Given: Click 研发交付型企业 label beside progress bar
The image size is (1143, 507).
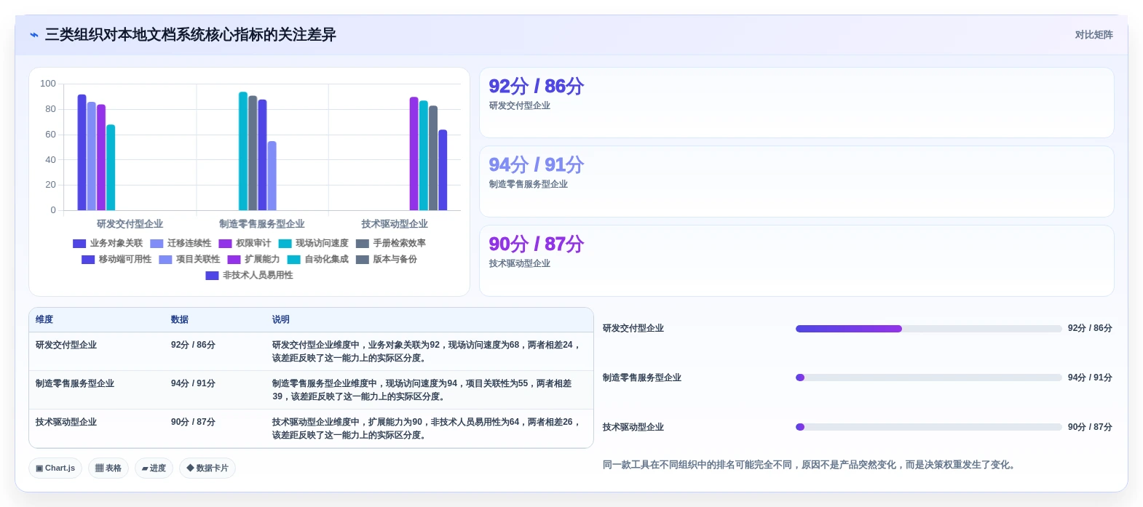Looking at the screenshot, I should pyautogui.click(x=633, y=328).
